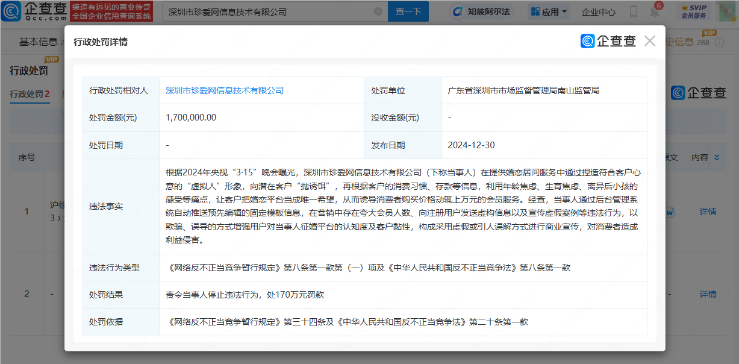Screen dimensions: 739x364
Task: Open the 深圳市珍爱网信息技术有限公司 company link
Action: 225,90
